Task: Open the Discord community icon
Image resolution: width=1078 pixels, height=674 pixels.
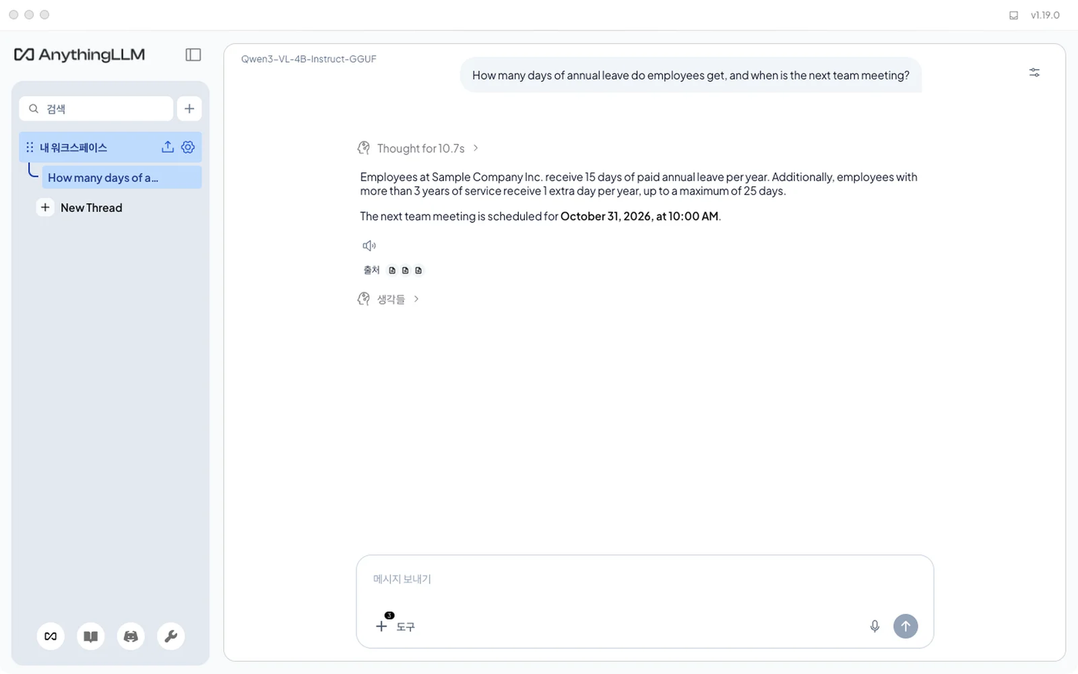Action: point(131,636)
